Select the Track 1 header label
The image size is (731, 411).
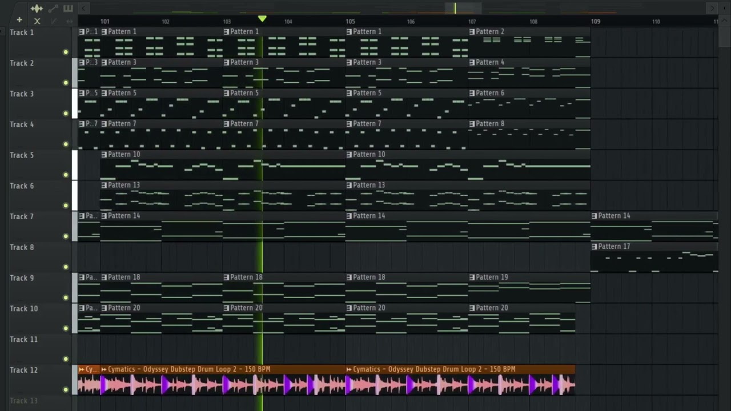[22, 33]
